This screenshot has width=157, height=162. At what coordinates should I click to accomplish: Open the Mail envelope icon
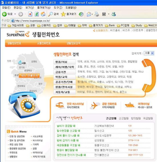pos(89,14)
